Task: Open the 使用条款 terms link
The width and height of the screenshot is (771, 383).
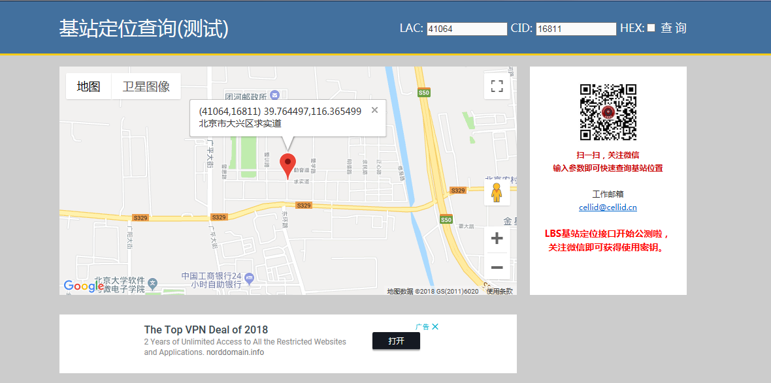Action: [500, 291]
